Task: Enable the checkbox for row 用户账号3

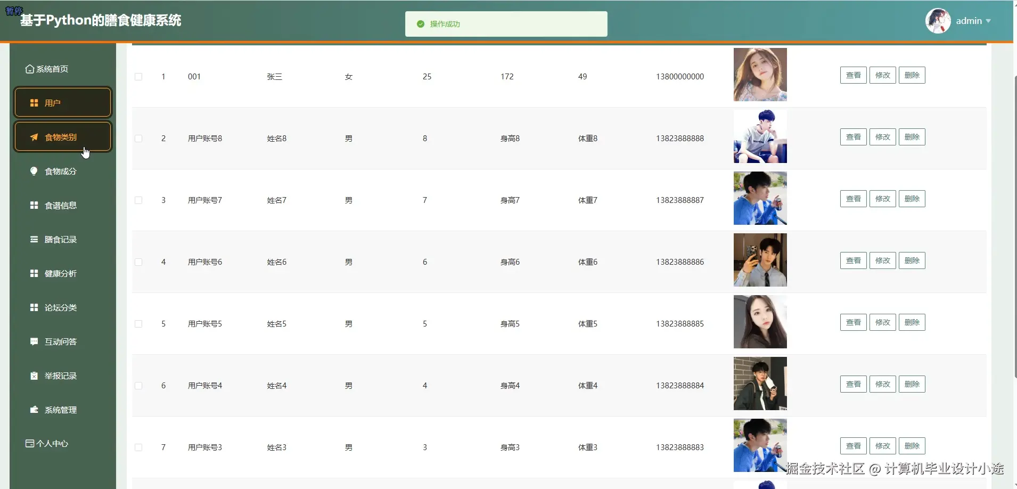Action: [x=138, y=447]
